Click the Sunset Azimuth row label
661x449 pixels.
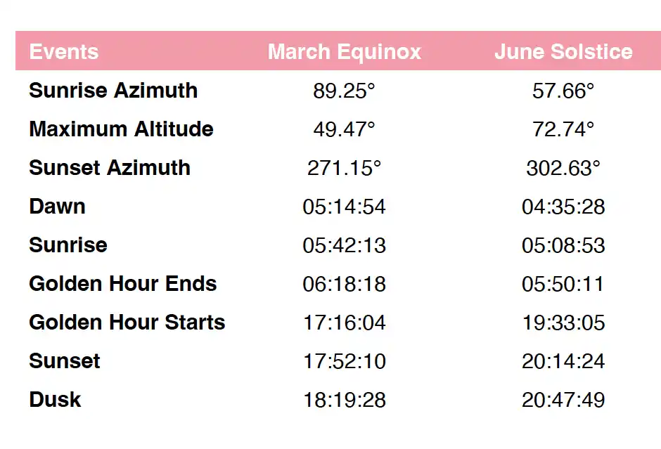110,168
